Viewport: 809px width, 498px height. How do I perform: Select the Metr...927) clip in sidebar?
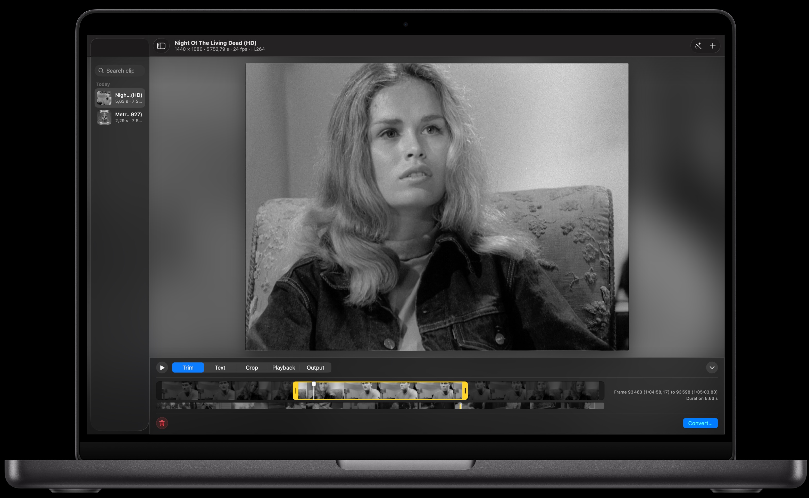pos(120,117)
